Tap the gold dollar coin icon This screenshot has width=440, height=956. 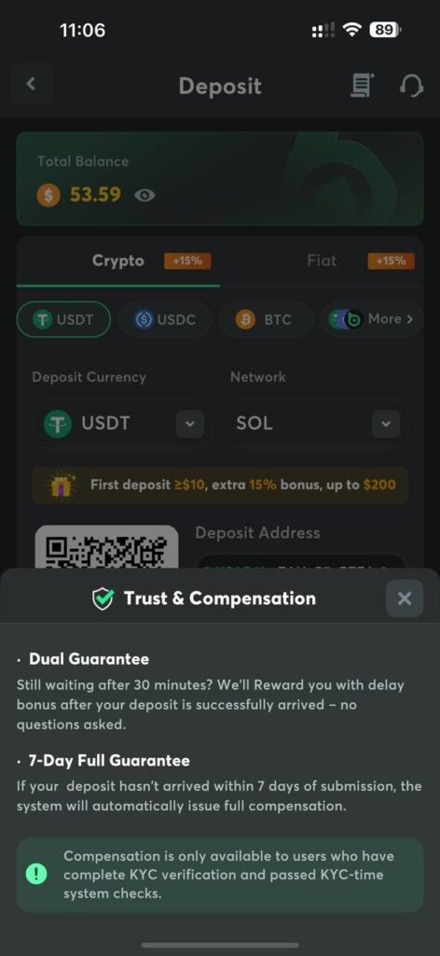(48, 195)
